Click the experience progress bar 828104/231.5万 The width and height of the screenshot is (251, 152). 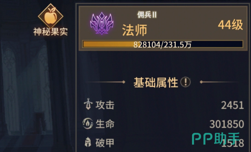tap(163, 44)
